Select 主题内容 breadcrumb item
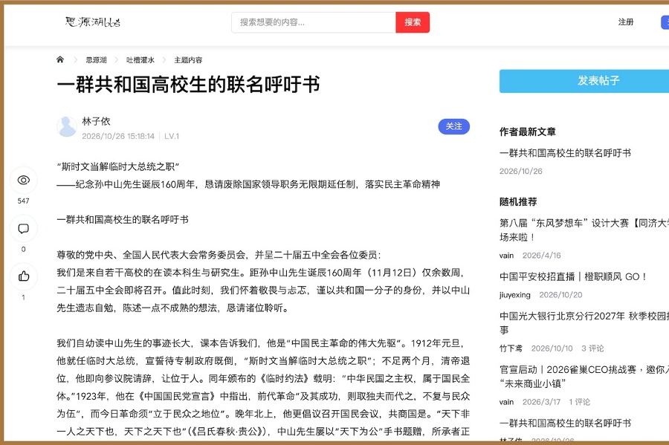This screenshot has height=445, width=669. [188, 60]
